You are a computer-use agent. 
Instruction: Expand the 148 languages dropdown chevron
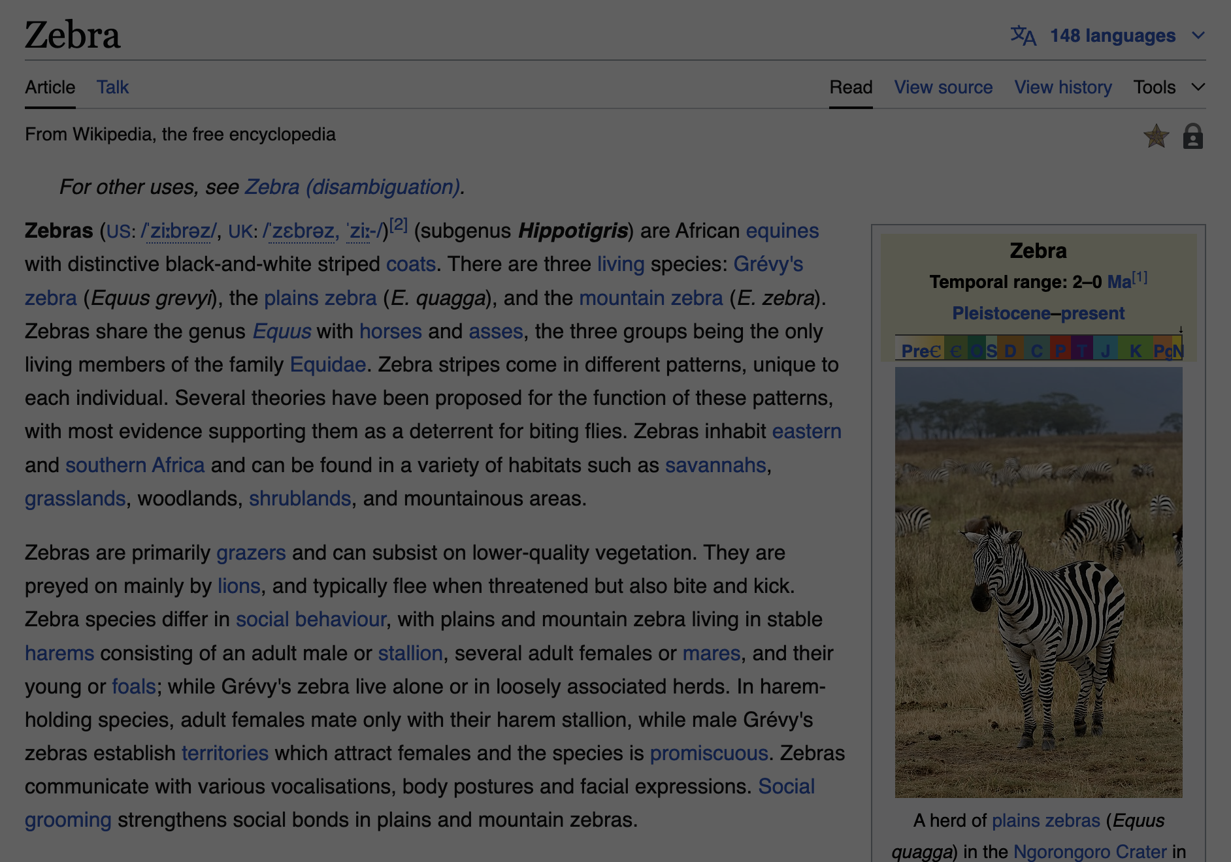pyautogui.click(x=1198, y=35)
